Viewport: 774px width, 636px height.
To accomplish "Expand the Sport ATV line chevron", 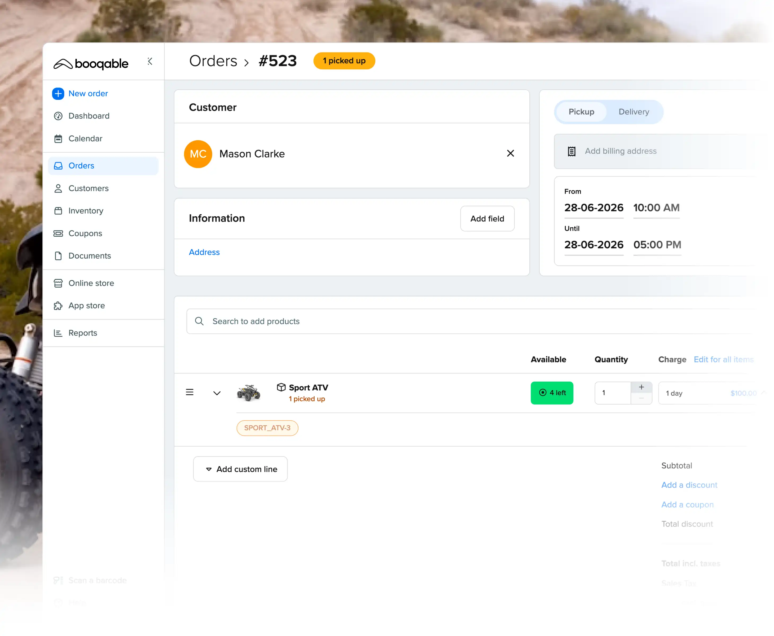I will point(217,393).
